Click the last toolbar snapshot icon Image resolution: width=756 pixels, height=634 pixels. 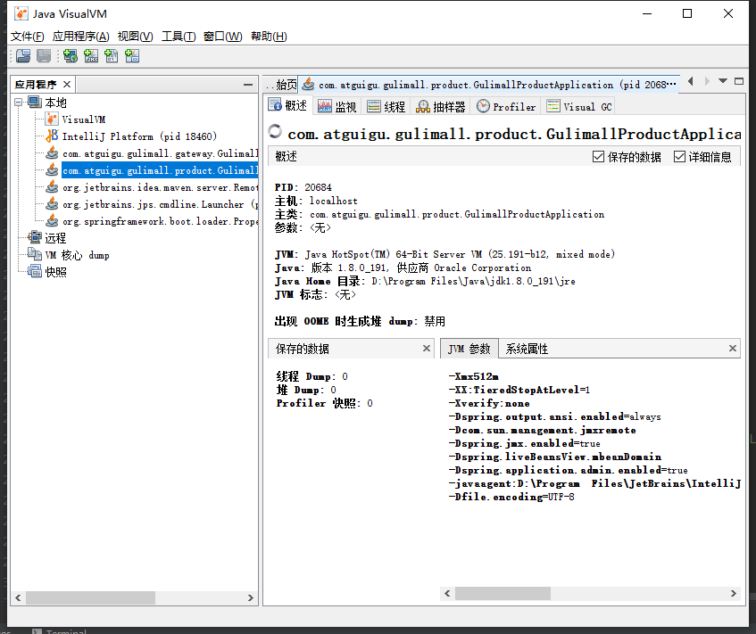pyautogui.click(x=132, y=56)
